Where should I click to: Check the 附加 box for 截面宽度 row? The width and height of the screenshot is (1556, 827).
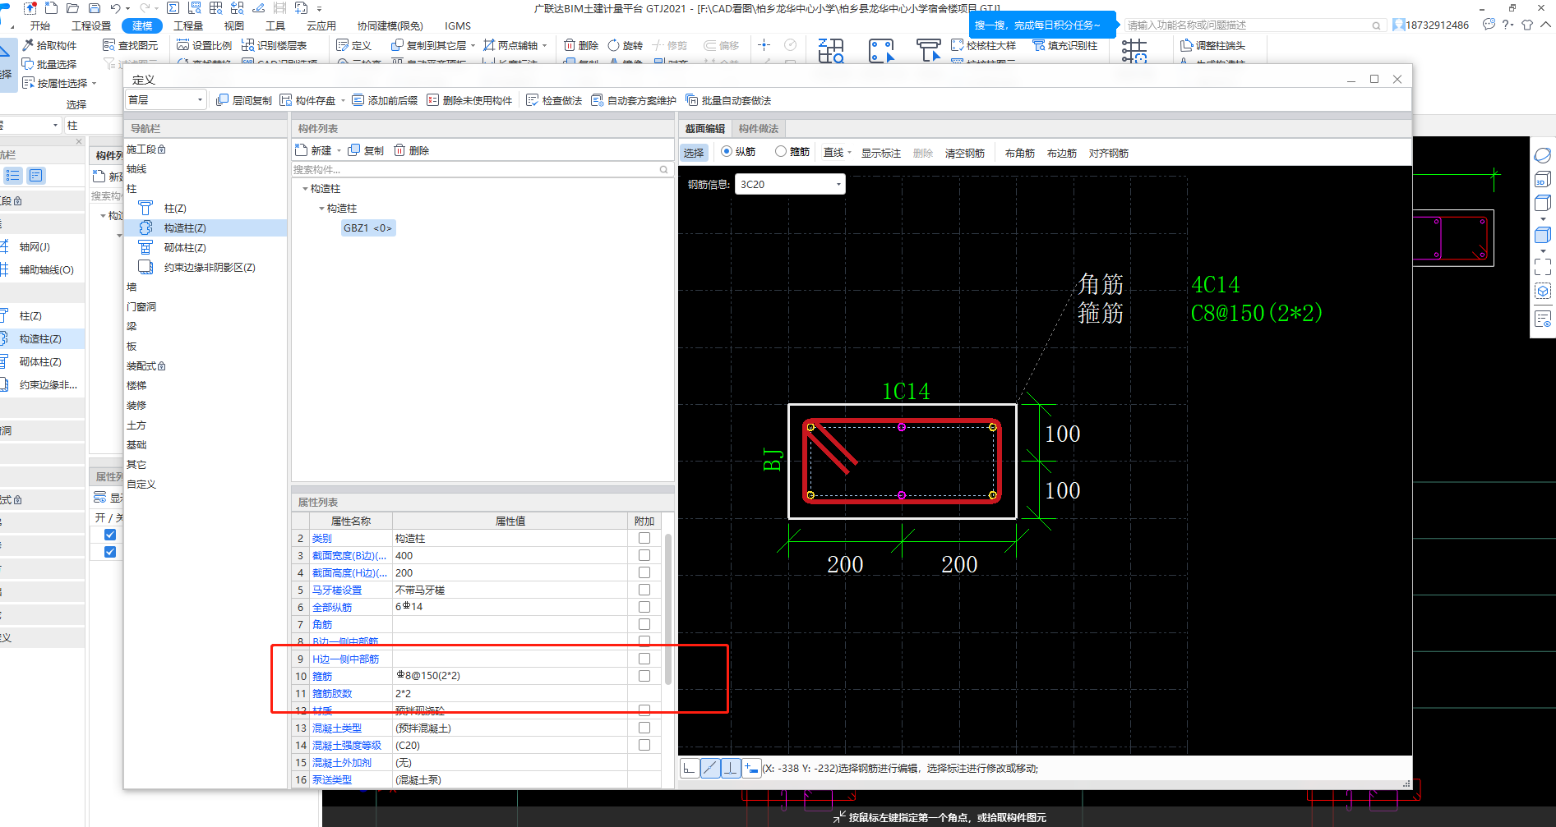point(644,555)
